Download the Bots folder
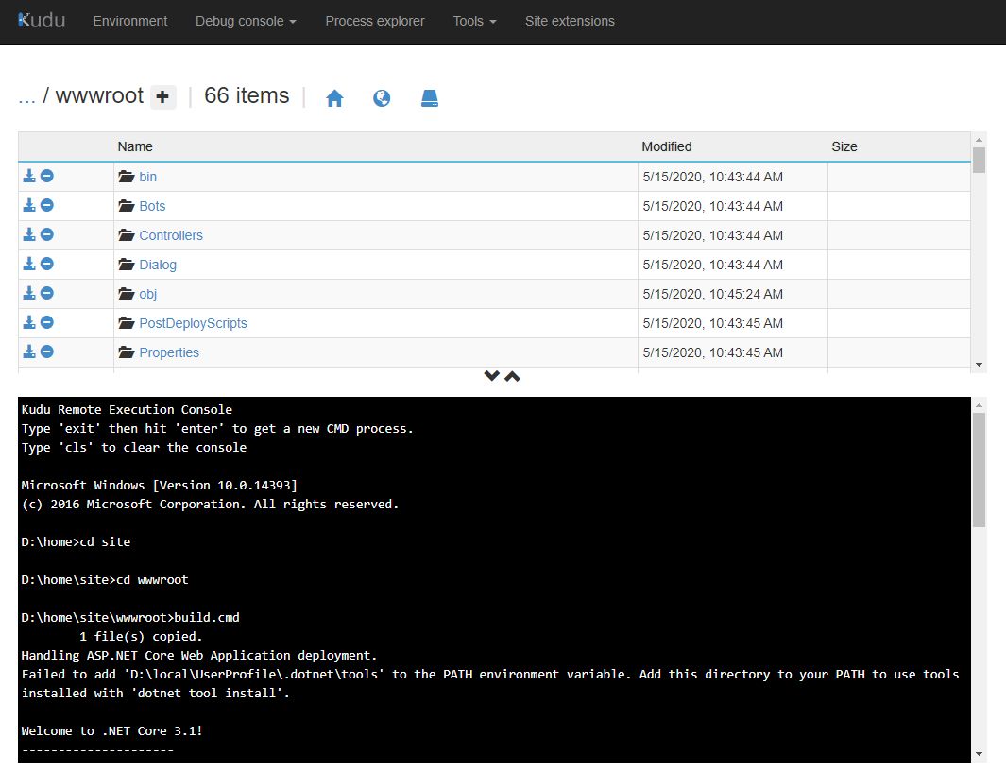This screenshot has height=772, width=1006. pos(29,205)
